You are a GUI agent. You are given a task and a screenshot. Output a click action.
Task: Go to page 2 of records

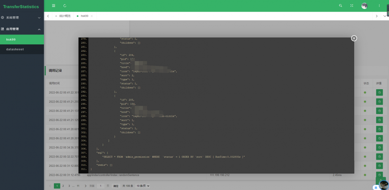[x=63, y=186]
